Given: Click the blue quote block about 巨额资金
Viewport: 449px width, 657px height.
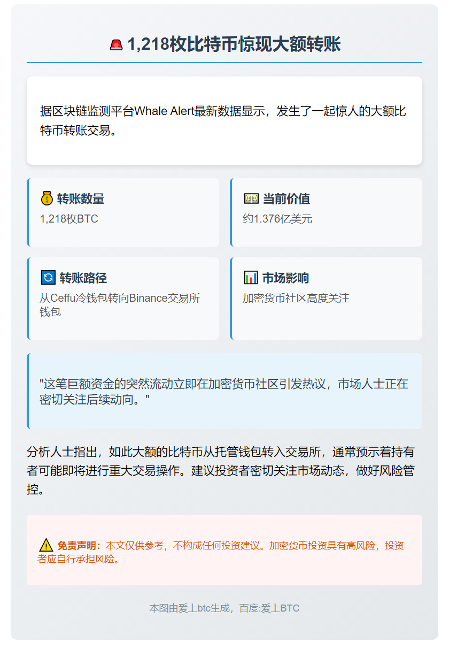Looking at the screenshot, I should (223, 391).
